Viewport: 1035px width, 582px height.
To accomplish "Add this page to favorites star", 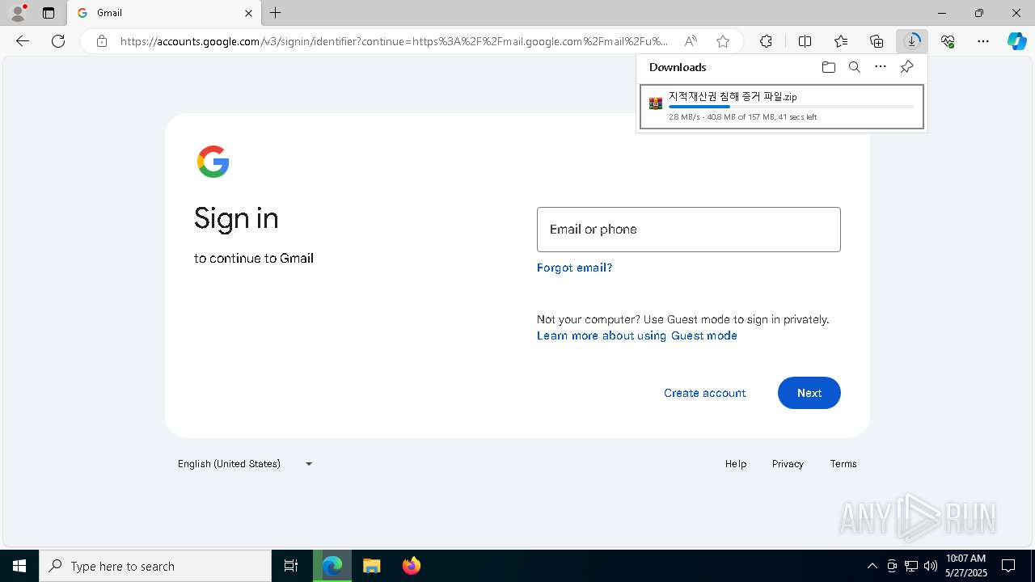I will (x=723, y=41).
